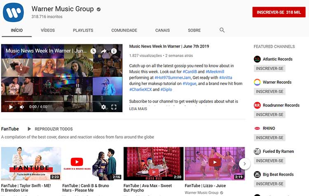Mute the featured video volume
The image size is (309, 196).
22,107
